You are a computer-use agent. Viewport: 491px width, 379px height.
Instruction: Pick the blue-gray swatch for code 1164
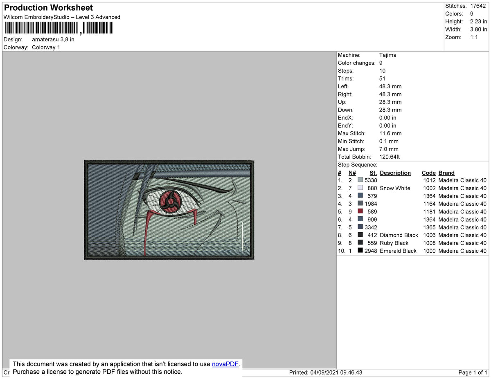[x=360, y=204]
